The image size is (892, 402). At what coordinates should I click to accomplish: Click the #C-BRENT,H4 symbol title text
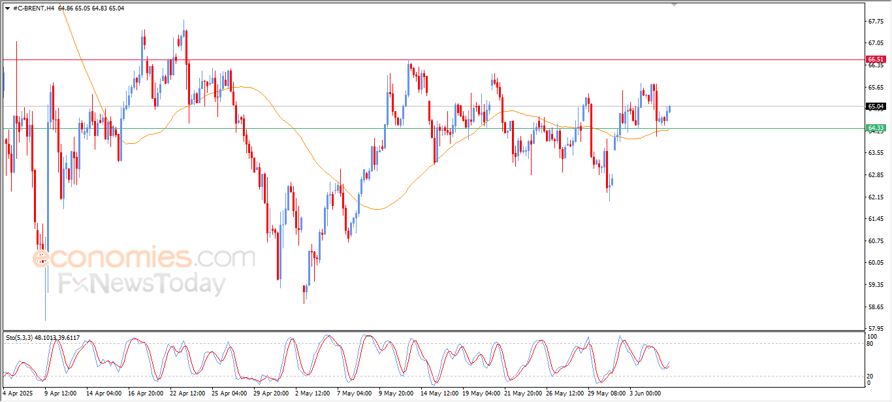[33, 8]
